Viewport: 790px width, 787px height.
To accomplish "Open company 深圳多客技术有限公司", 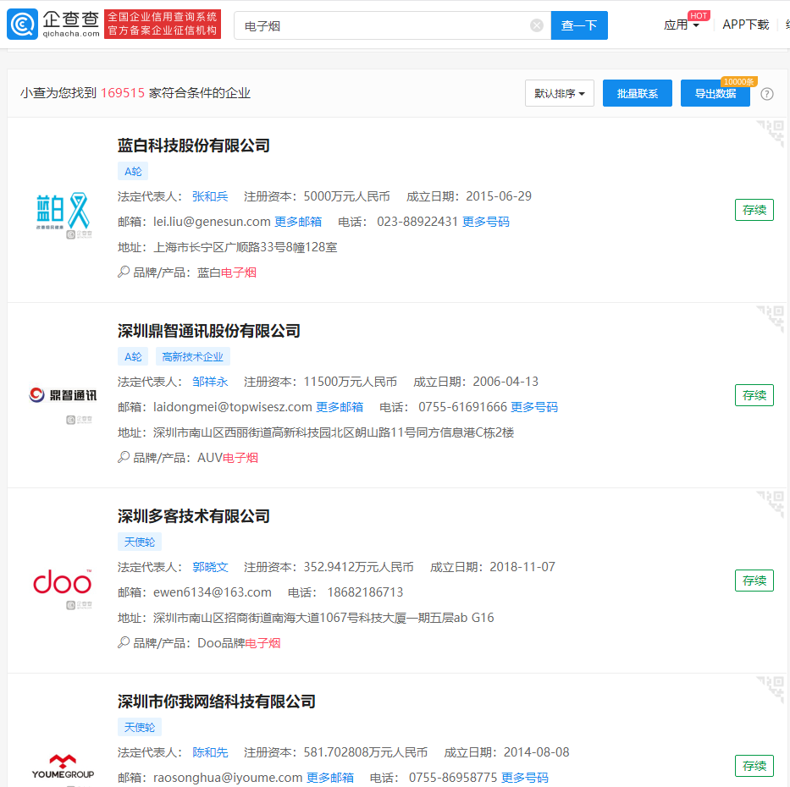I will pyautogui.click(x=194, y=516).
